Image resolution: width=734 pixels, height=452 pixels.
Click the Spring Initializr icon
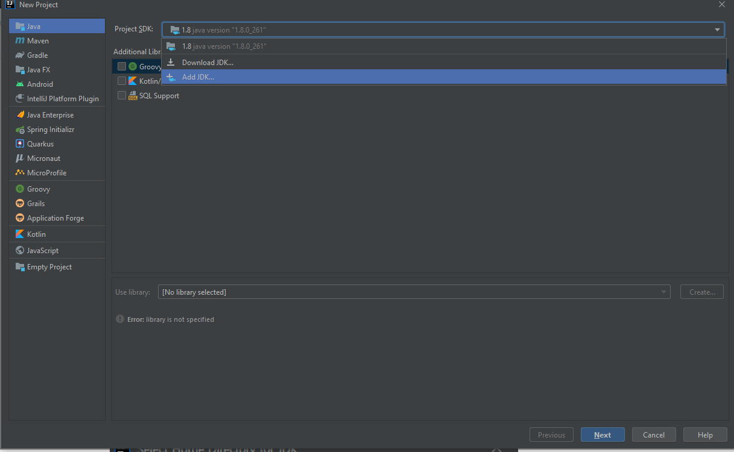(x=20, y=130)
